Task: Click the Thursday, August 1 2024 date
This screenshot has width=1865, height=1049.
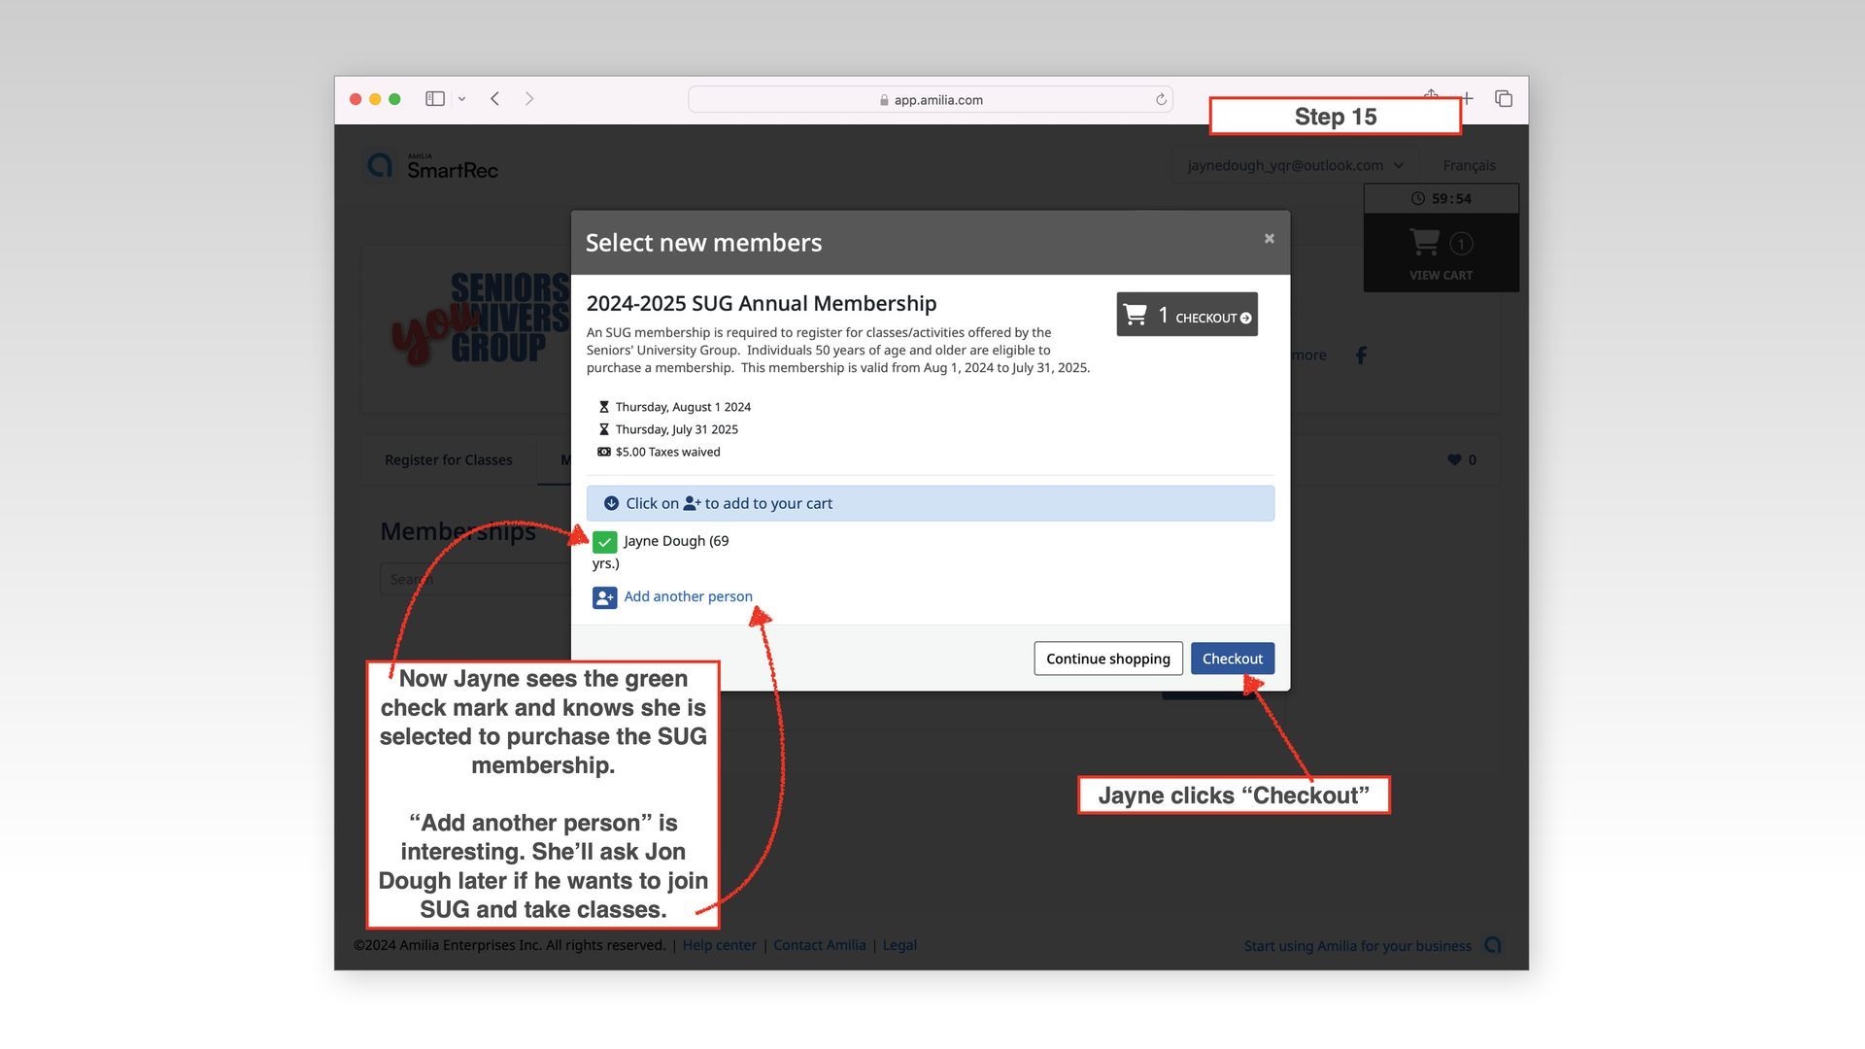Action: pyautogui.click(x=683, y=407)
